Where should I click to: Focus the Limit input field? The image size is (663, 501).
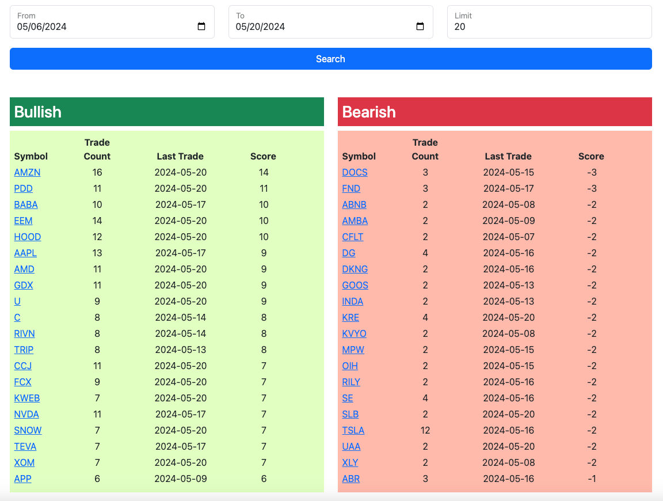pos(549,22)
